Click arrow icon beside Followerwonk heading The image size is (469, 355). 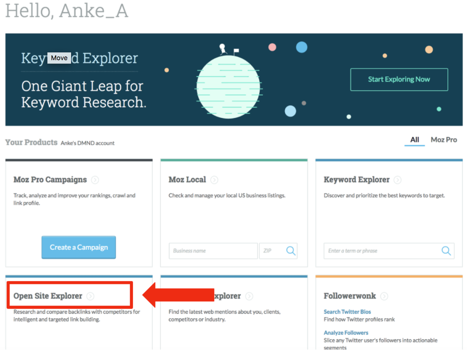pos(384,296)
